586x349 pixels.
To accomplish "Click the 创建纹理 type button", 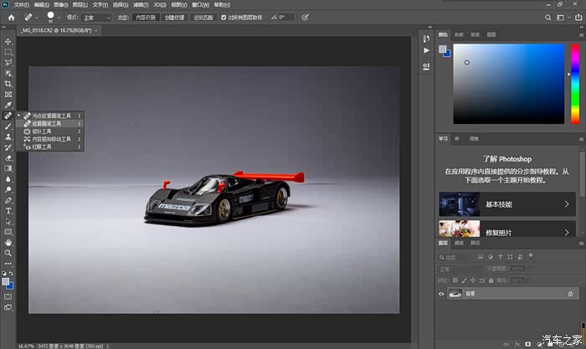I will (176, 17).
